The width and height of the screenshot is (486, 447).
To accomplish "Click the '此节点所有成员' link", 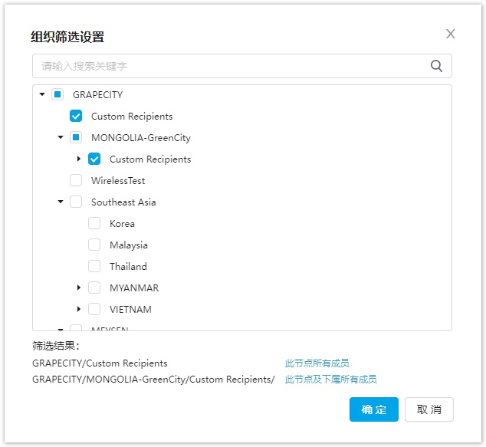I will 317,363.
